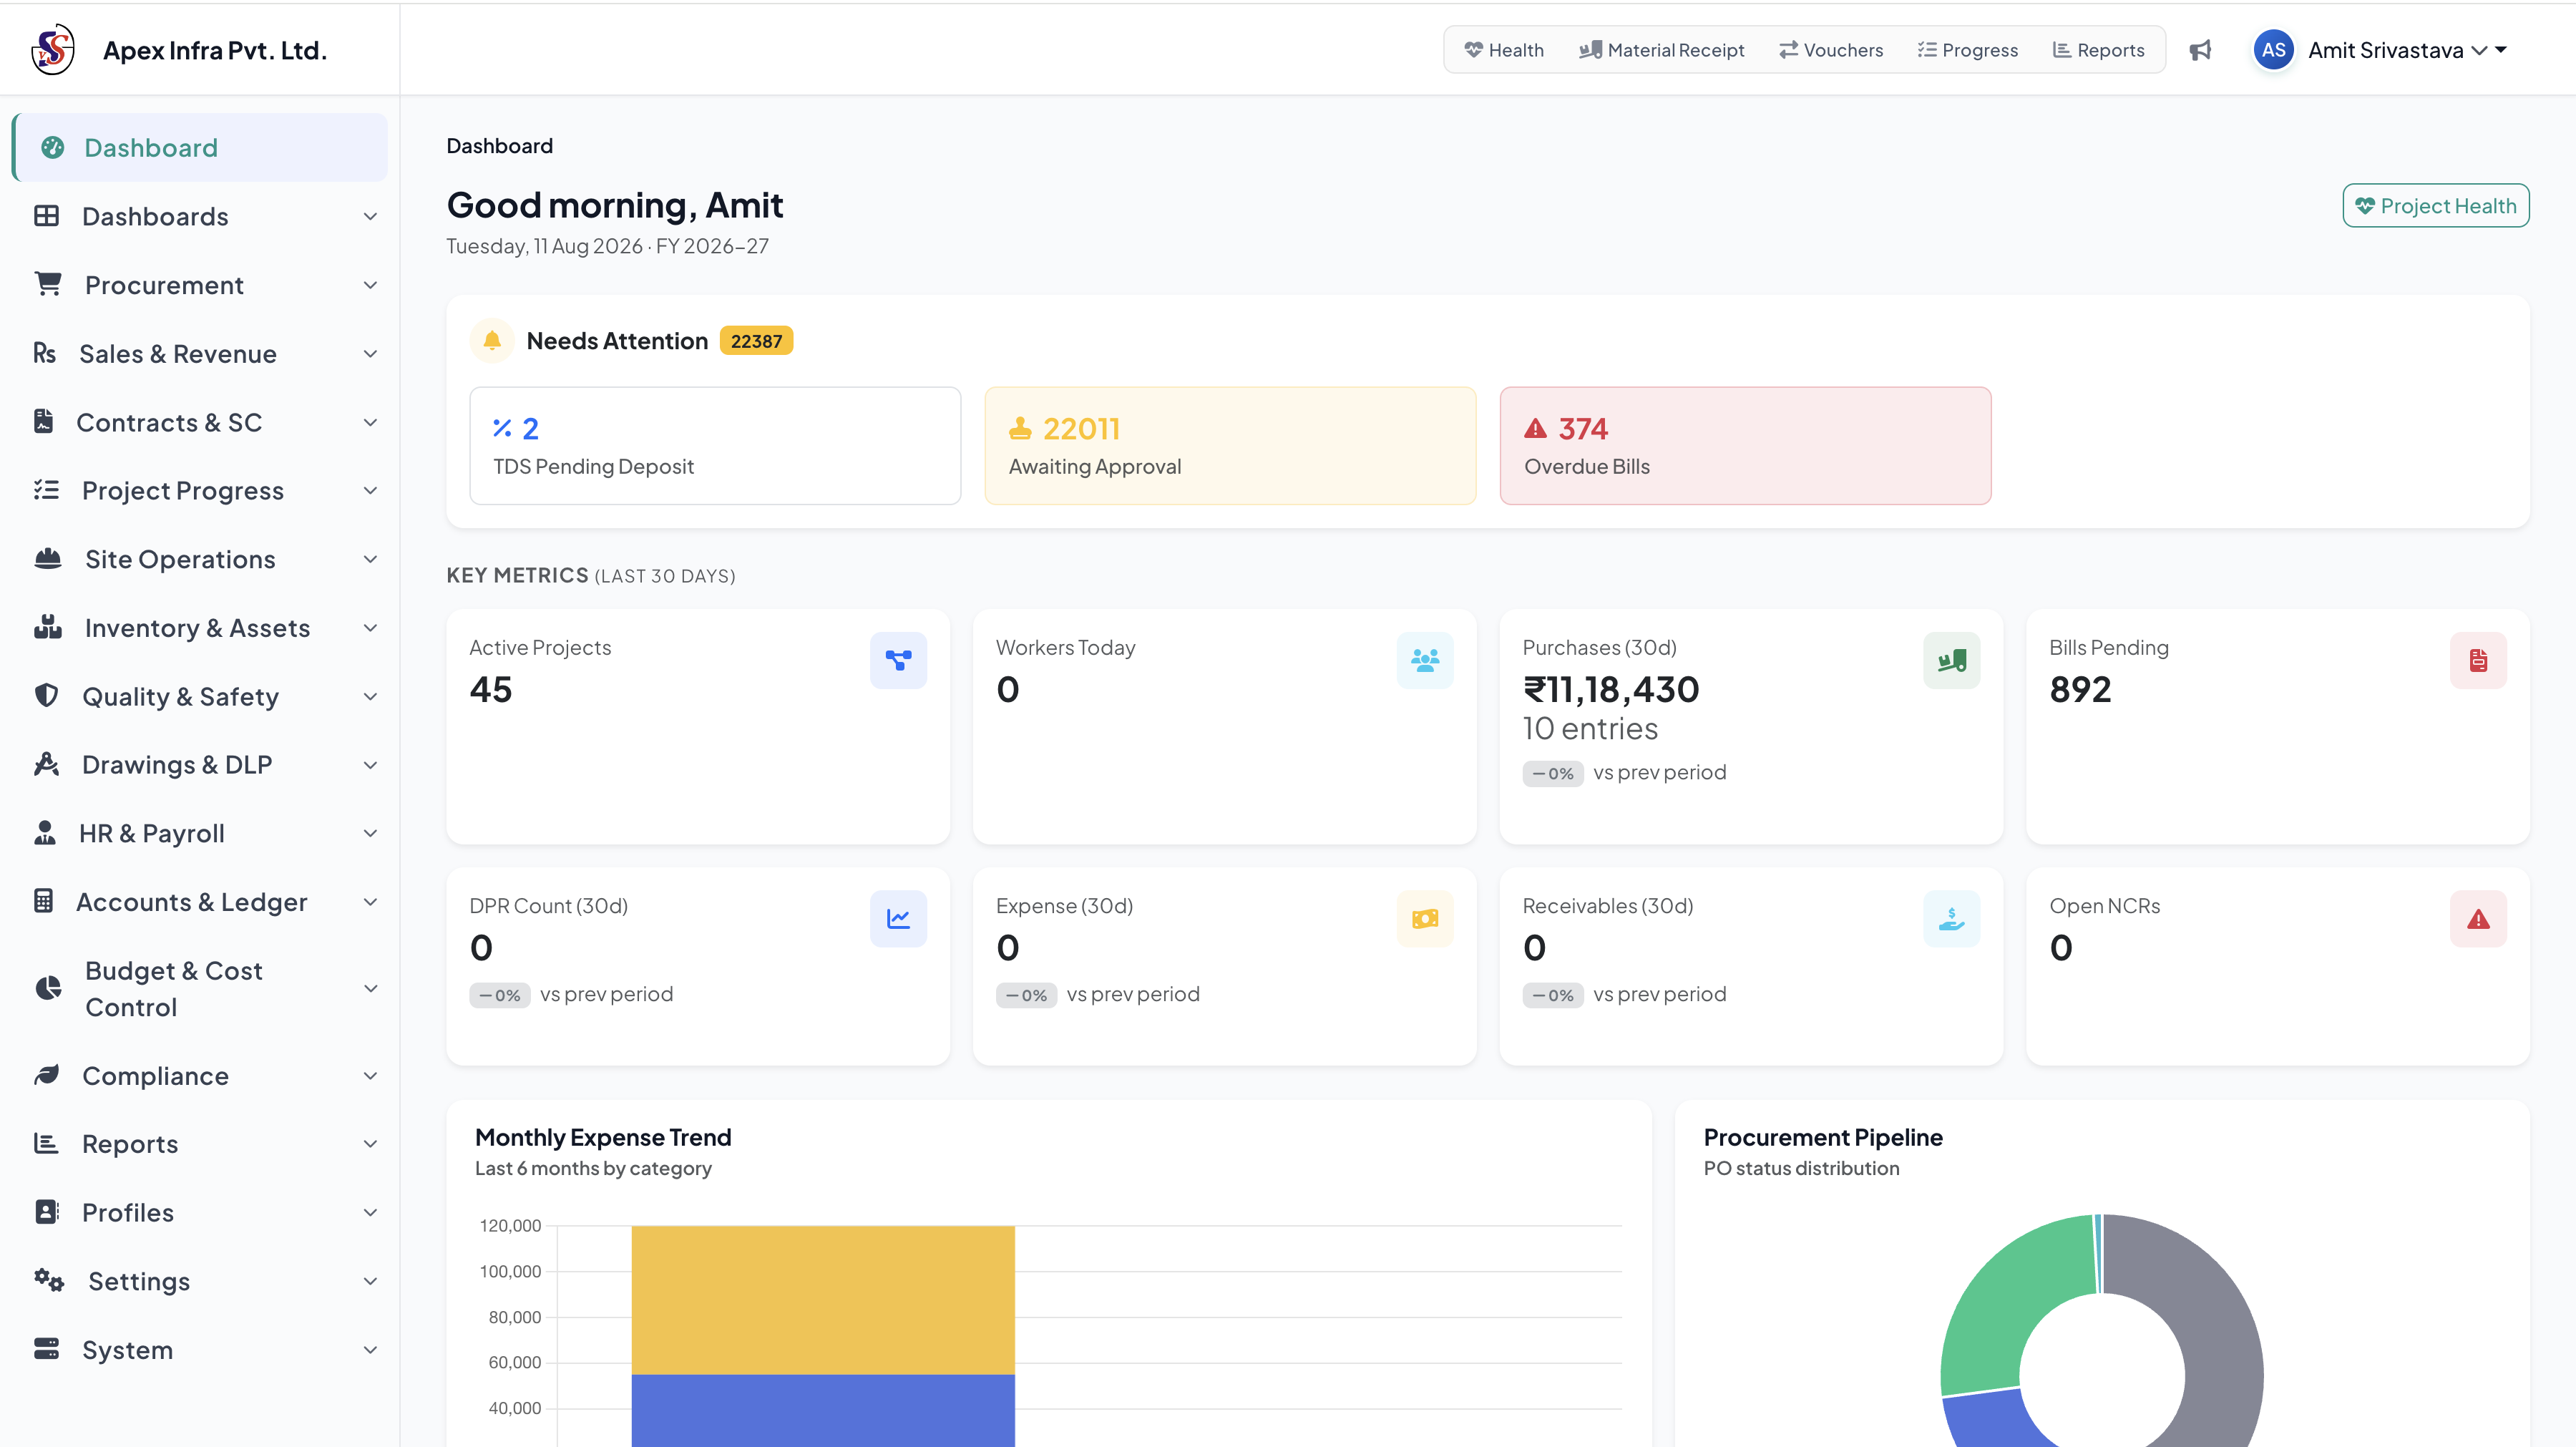Screen dimensions: 2576x1447
Task: Expand the Reports sidebar chevron
Action: [x=370, y=1144]
